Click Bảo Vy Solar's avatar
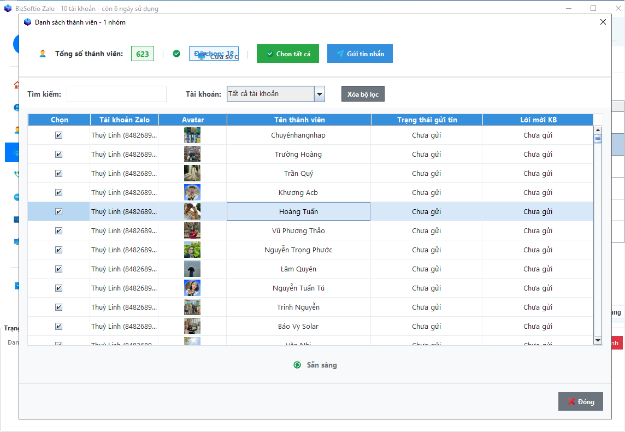 [x=192, y=327]
